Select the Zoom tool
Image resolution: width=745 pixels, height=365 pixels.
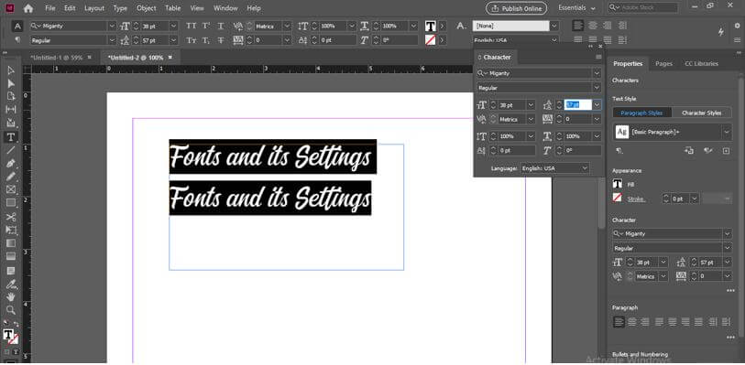[x=11, y=310]
